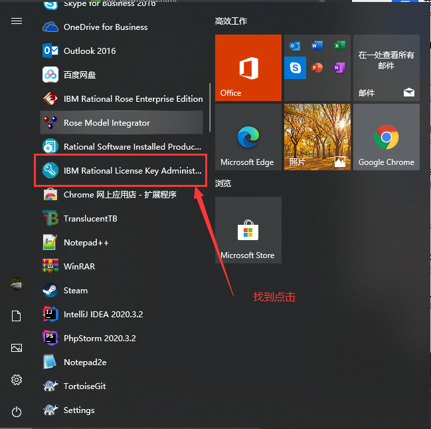Click the app list scrollbar thumb

[210, 107]
